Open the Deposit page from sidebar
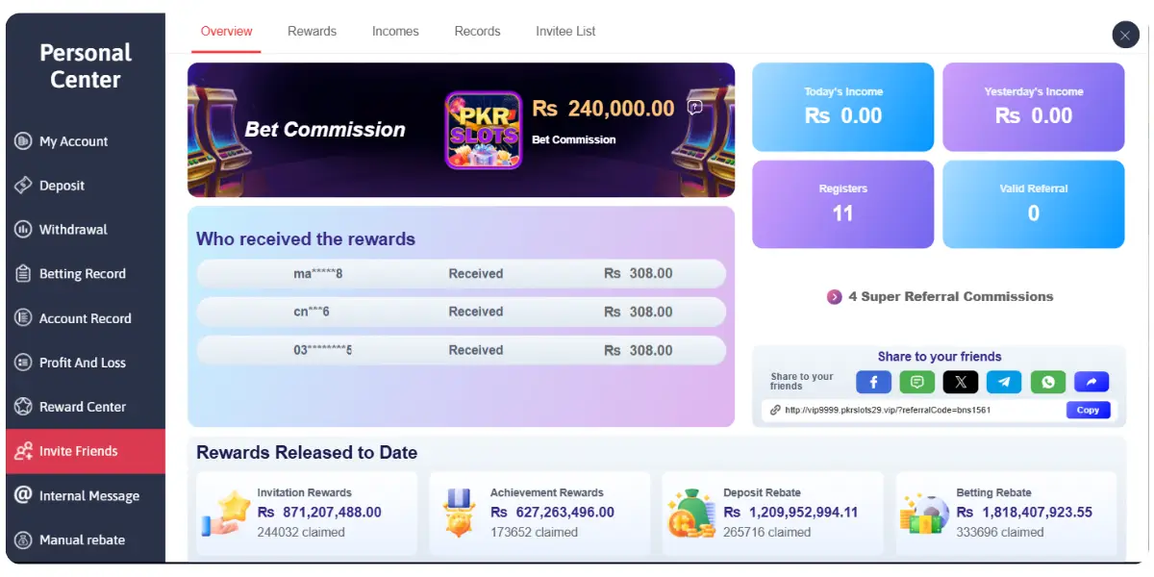1154x577 pixels. point(62,186)
